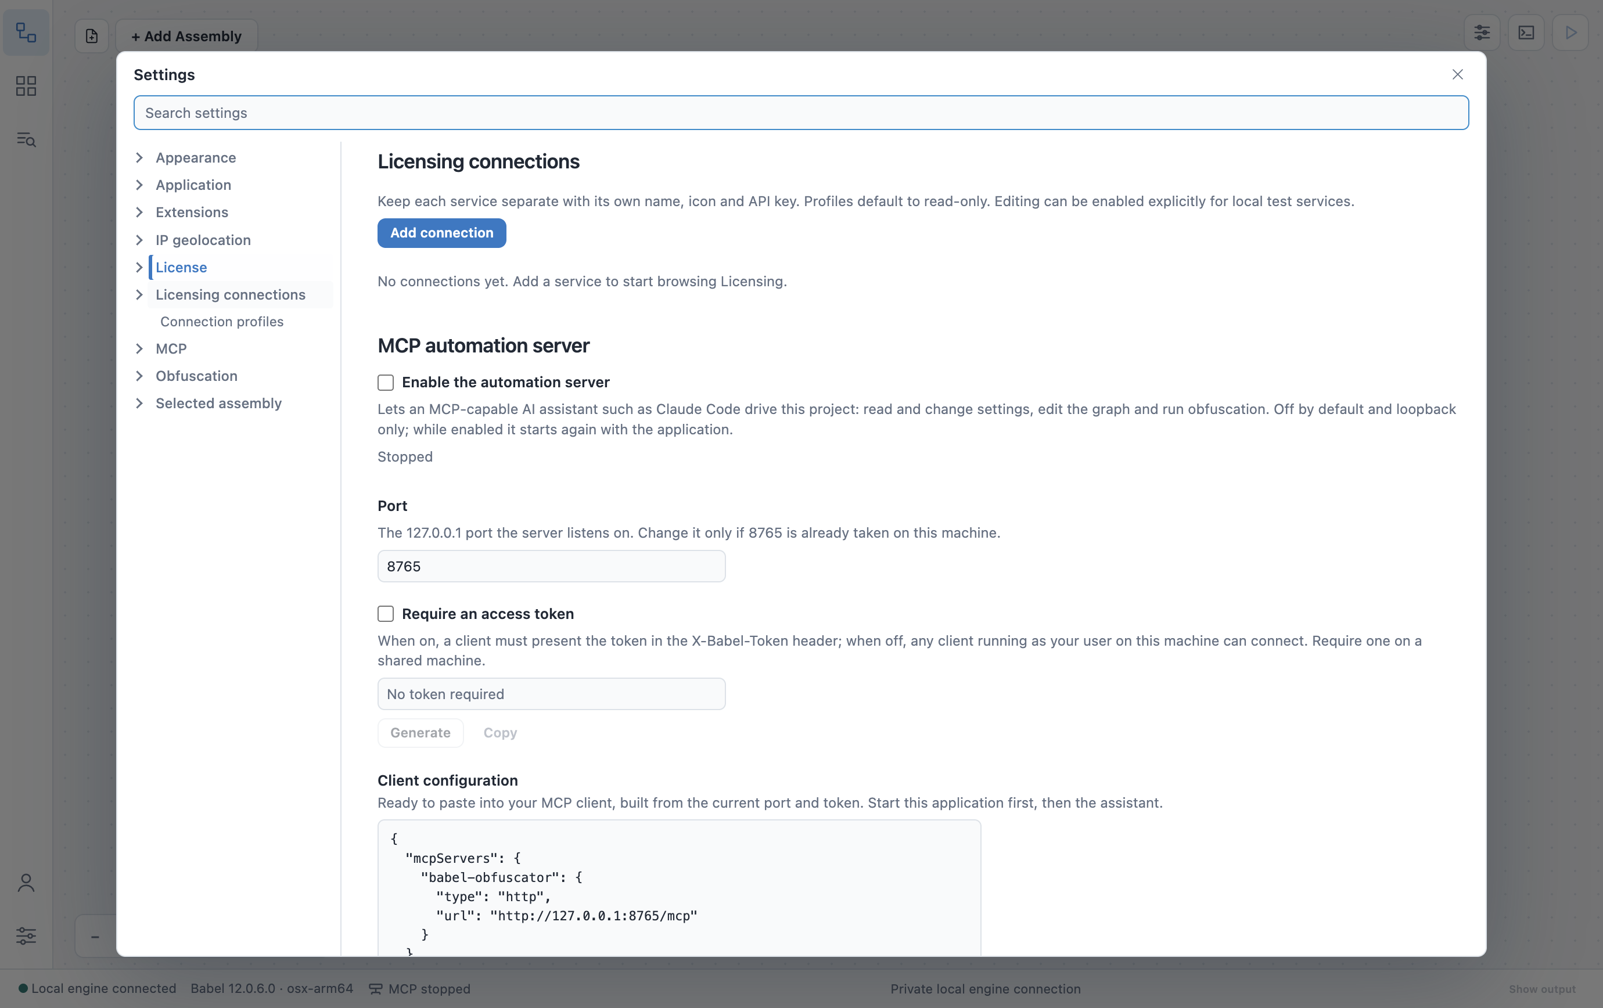Image resolution: width=1603 pixels, height=1008 pixels.
Task: Click Private local engine connection text
Action: point(985,989)
